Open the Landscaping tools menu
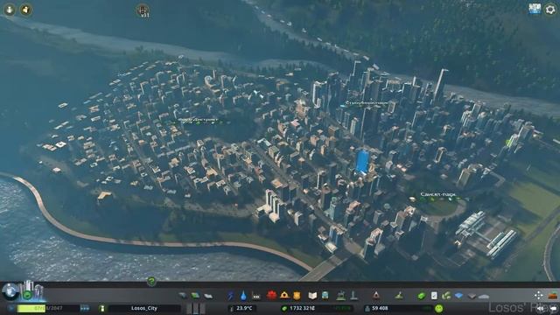 [399, 295]
